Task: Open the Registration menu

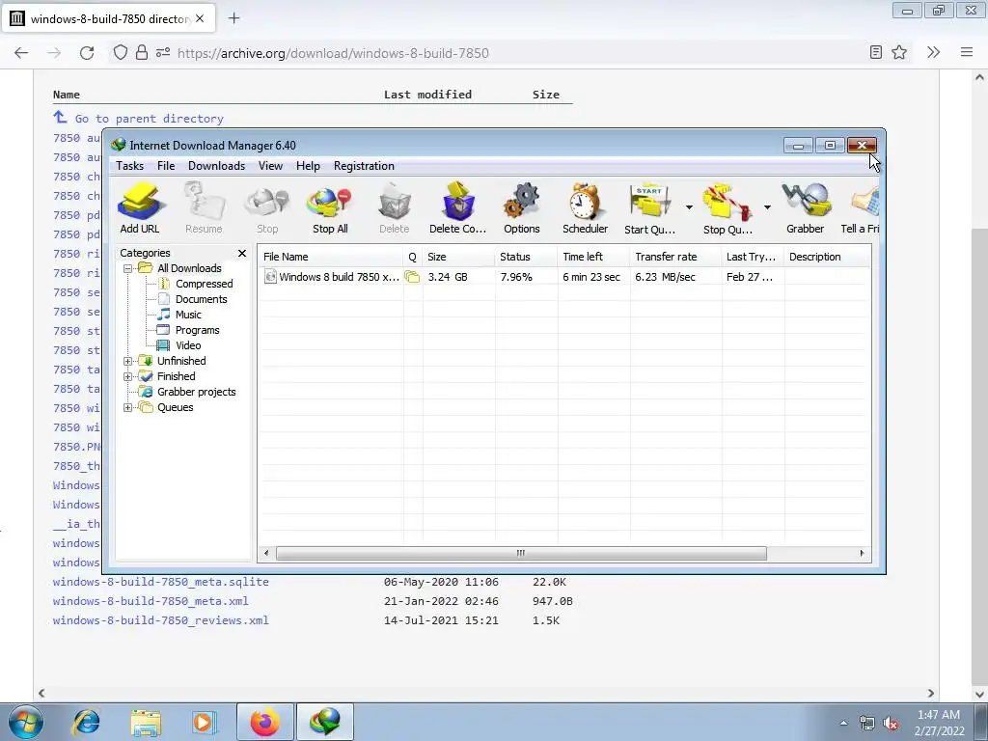Action: click(364, 166)
